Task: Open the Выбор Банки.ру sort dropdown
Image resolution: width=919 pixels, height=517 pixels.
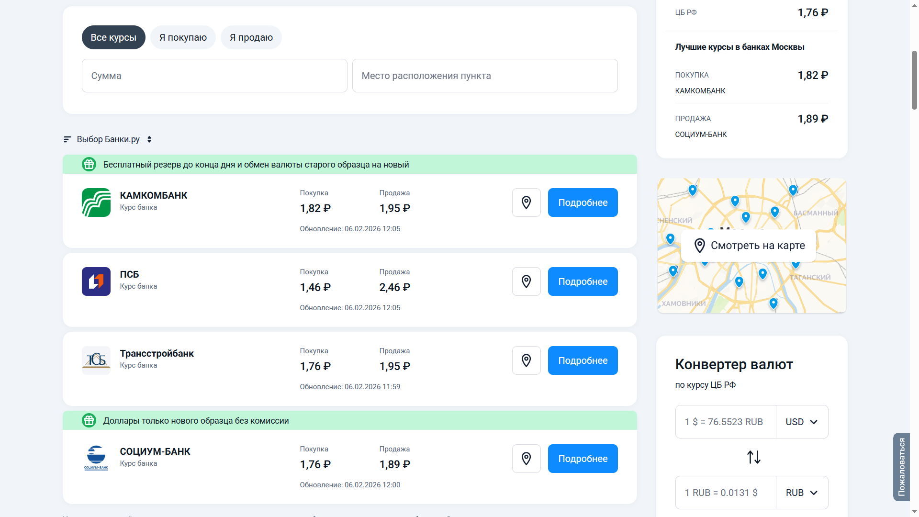Action: (108, 139)
